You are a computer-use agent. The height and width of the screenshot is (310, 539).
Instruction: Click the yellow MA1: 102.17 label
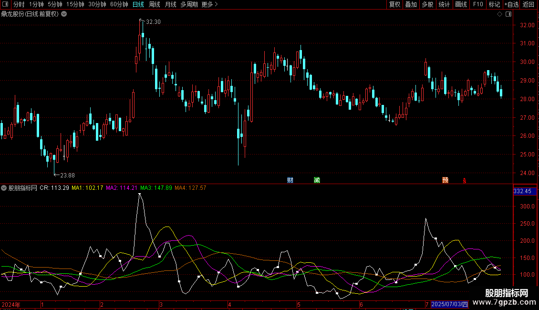tap(87, 188)
